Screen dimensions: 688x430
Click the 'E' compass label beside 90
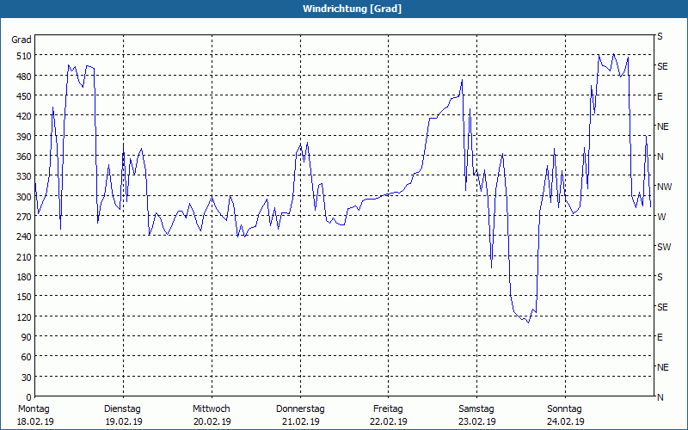[x=660, y=337]
